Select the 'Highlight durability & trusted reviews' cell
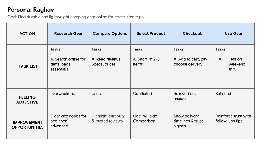Viewport: 265px width, 149px height. [x=108, y=118]
